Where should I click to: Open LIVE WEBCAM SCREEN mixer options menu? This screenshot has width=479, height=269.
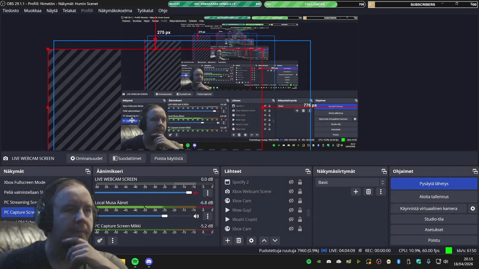[x=208, y=193]
